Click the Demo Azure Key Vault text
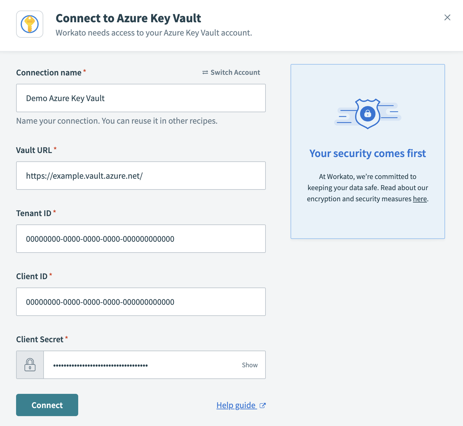Screen dimensions: 463x426 tap(65, 98)
